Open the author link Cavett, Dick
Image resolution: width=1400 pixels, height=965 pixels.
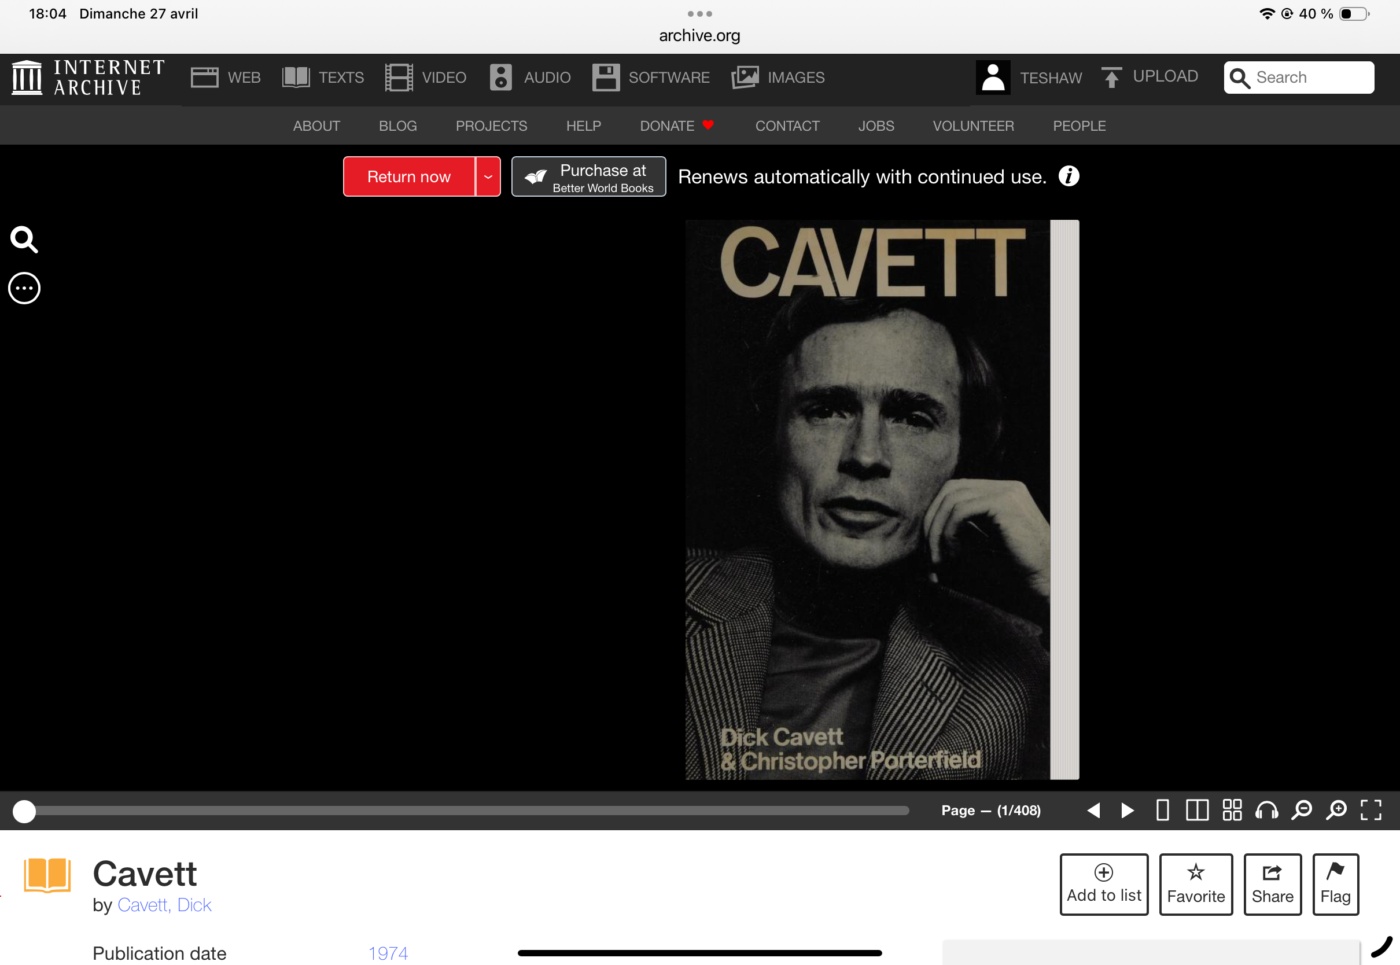pyautogui.click(x=164, y=905)
